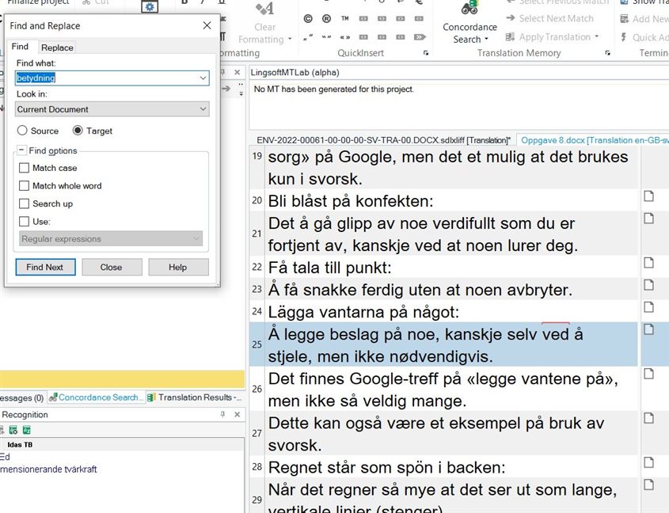Viewport: 669px width, 513px height.
Task: Click the Apply Translation icon
Action: (510, 36)
